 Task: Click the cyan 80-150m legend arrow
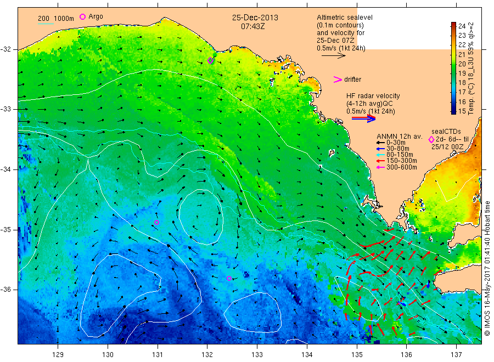pyautogui.click(x=380, y=155)
